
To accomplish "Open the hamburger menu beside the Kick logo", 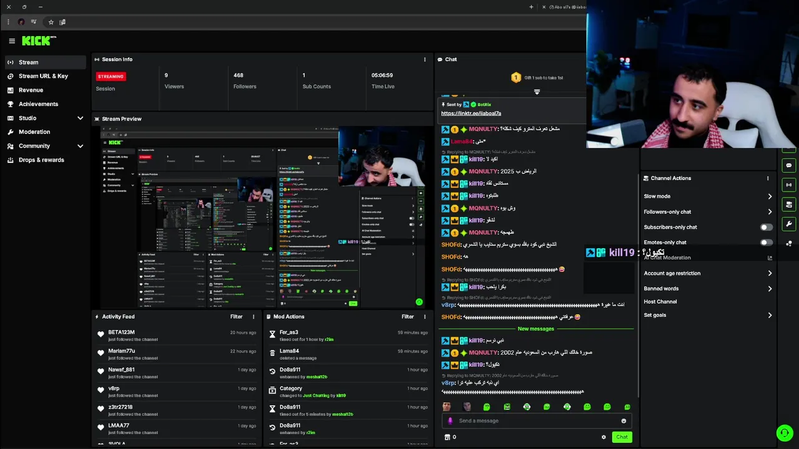I will pyautogui.click(x=12, y=41).
